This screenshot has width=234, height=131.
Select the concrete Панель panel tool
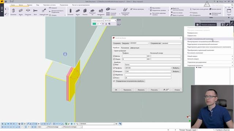click(85, 12)
